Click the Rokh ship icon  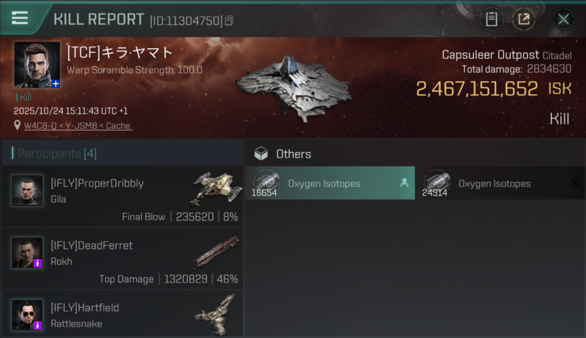coord(217,251)
